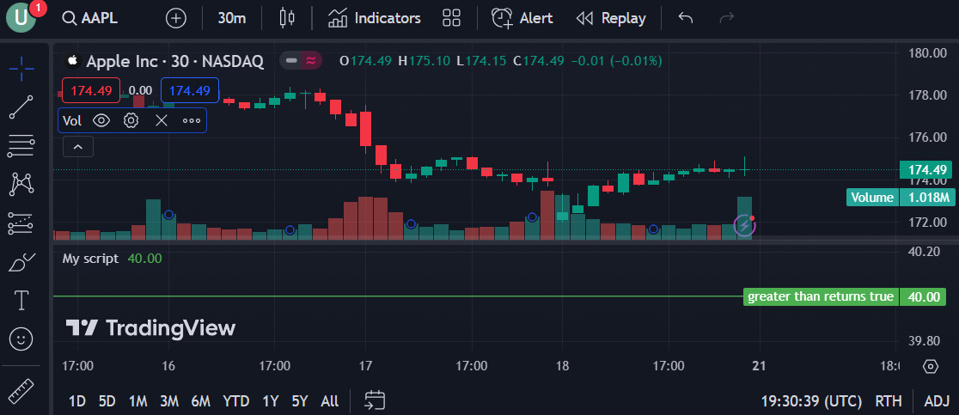Open the go to date calendar
This screenshot has width=959, height=415.
pos(375,400)
